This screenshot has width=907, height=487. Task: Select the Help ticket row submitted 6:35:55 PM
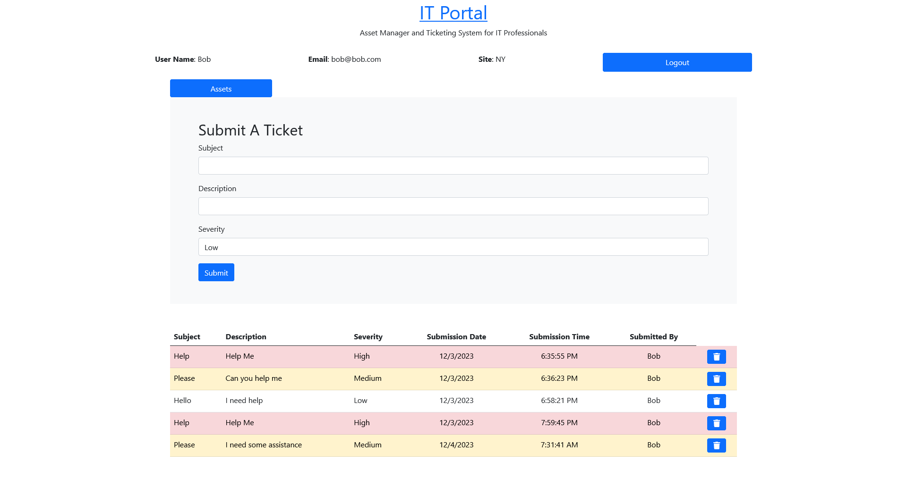coord(331,357)
